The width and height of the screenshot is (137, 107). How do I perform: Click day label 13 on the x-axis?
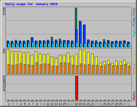(x=56, y=104)
